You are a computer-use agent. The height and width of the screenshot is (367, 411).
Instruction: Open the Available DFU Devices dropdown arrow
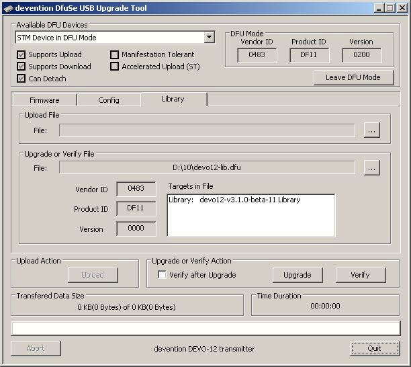point(209,37)
